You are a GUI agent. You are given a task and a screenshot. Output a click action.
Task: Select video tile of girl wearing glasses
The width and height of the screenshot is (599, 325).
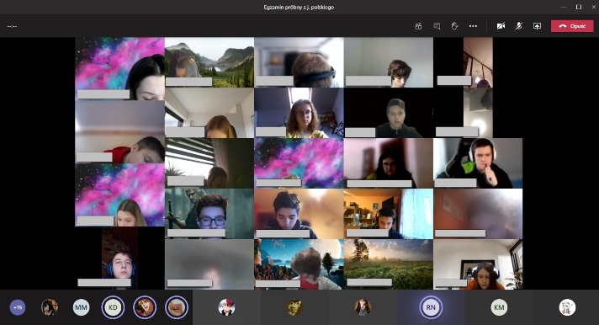click(299, 113)
